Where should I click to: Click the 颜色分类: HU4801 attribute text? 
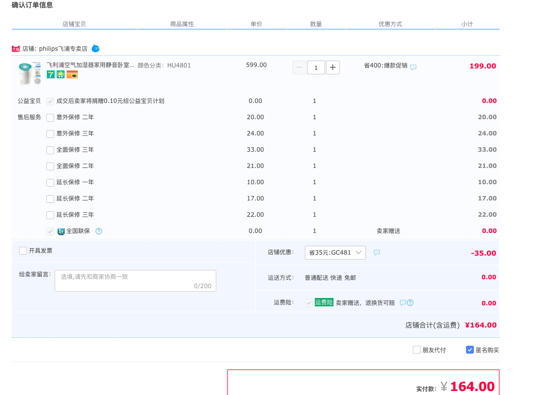(x=164, y=66)
